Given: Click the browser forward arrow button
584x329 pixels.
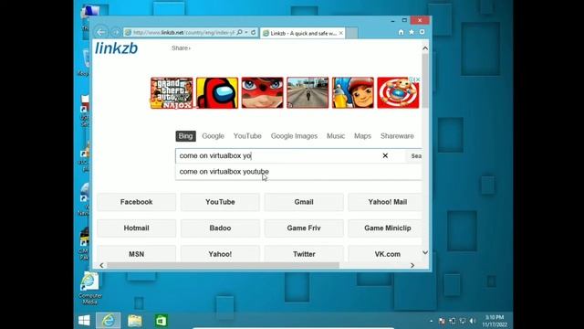Looking at the screenshot, I should tap(116, 33).
